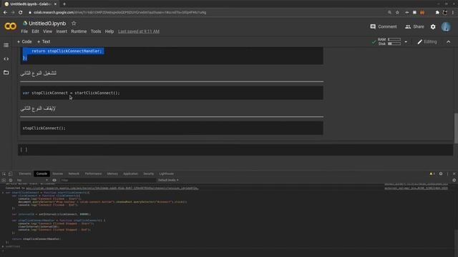The image size is (458, 257).
Task: Add a new Text cell
Action: point(44,41)
